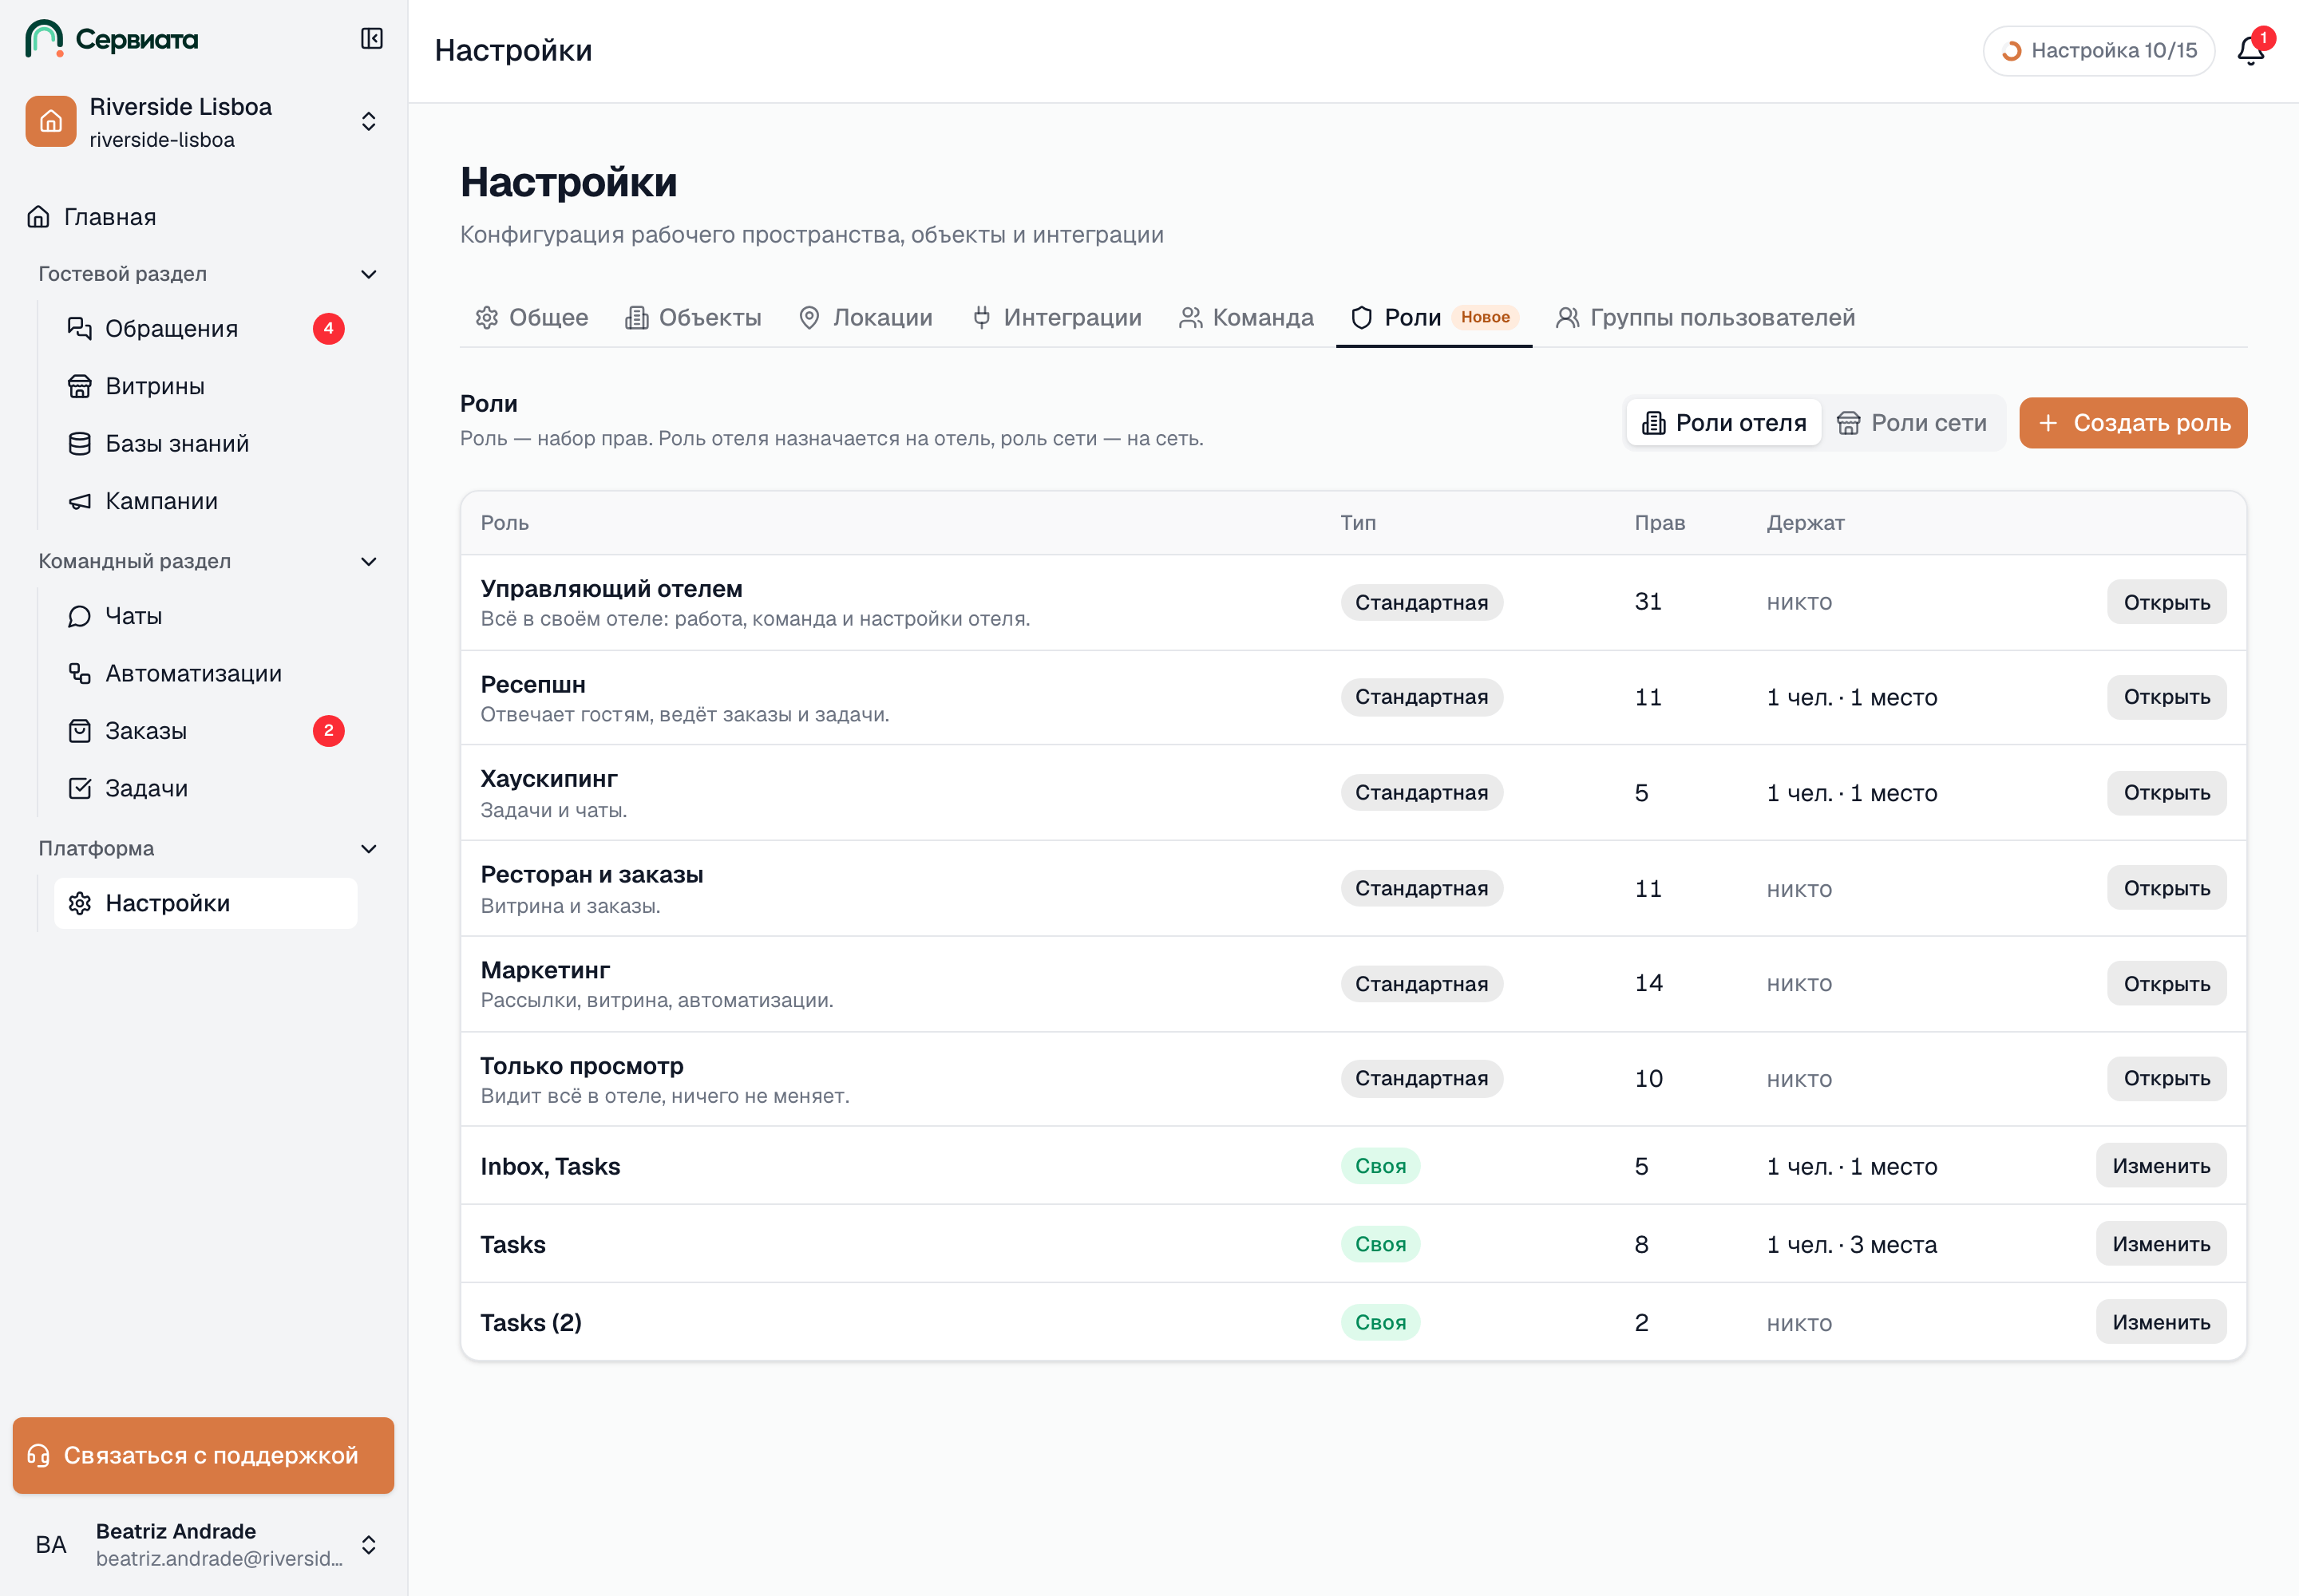Click Своя badge in Tasks row

click(x=1379, y=1244)
